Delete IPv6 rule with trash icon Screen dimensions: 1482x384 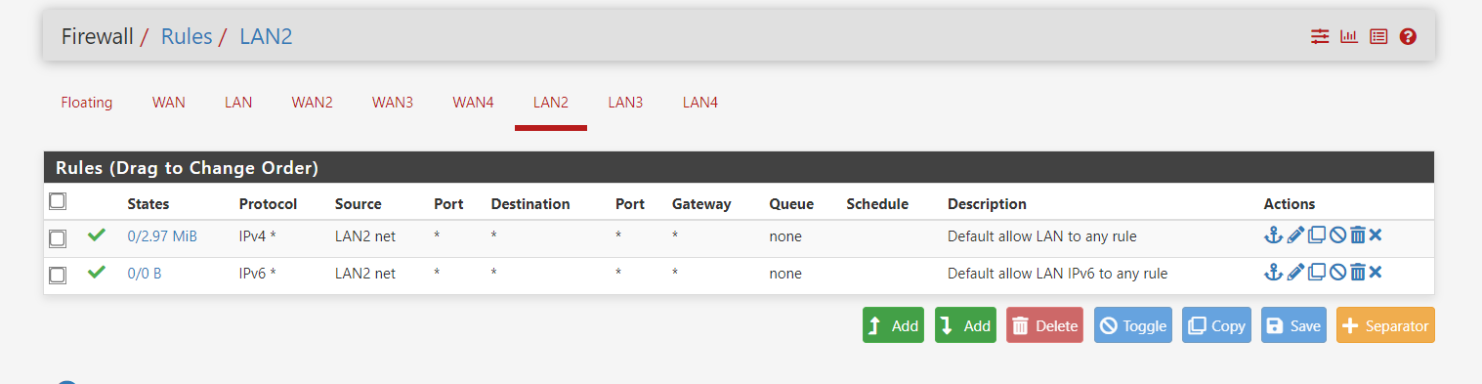[x=1357, y=272]
